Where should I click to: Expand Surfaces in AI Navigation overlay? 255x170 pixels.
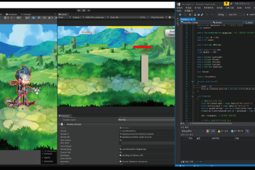[42, 154]
